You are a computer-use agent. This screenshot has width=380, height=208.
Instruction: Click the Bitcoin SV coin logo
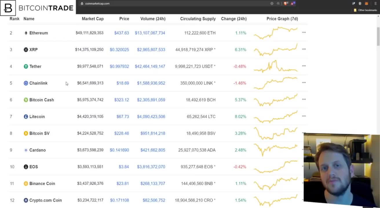(26, 133)
